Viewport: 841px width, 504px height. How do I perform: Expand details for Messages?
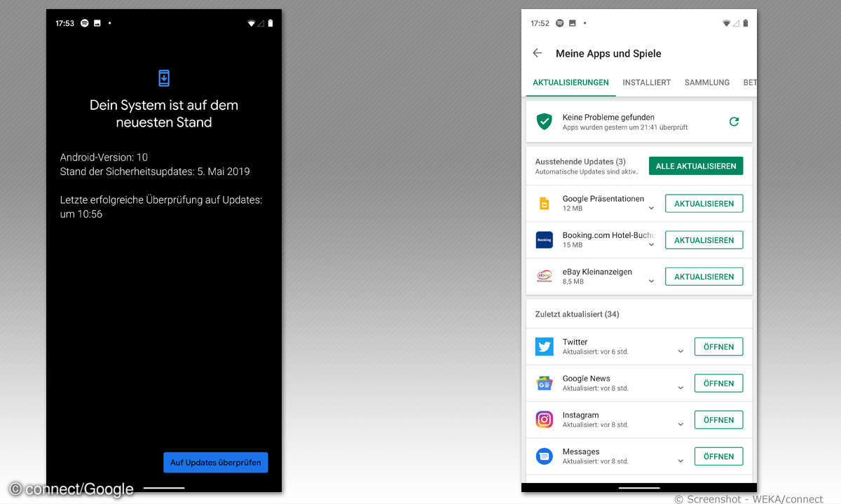click(x=681, y=461)
